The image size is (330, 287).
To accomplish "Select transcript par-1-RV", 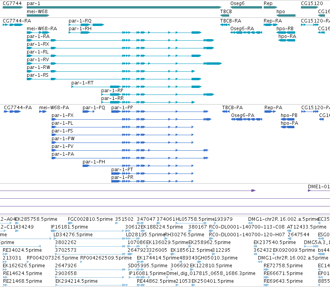I will tap(38, 60).
